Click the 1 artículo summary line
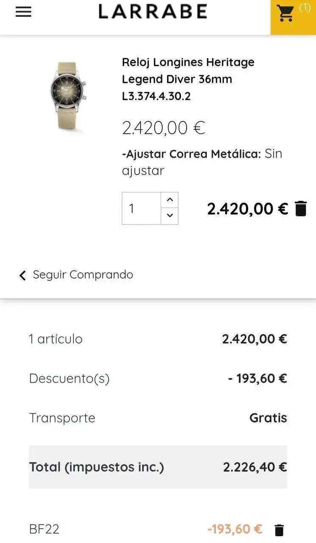Screen dimensions: 316x543 [158, 339]
